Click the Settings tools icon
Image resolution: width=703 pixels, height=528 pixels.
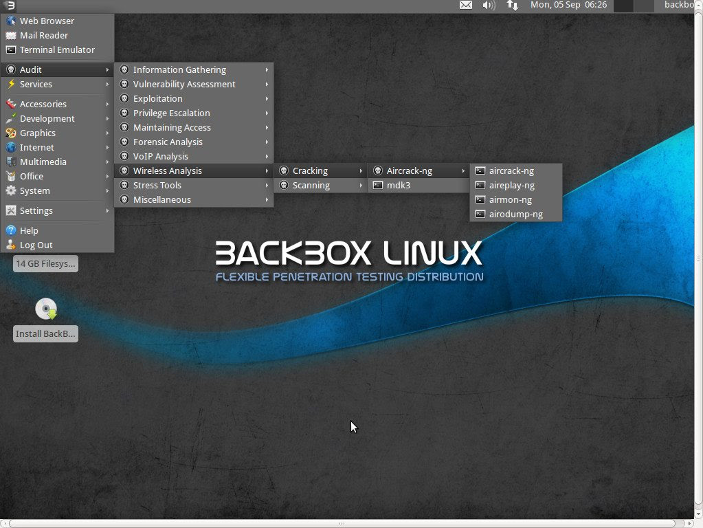point(11,210)
